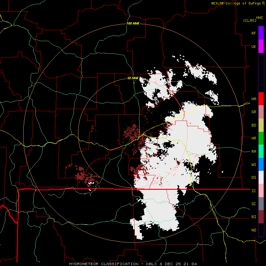
Task: Click the DS legend label
Action: click(x=254, y=178)
